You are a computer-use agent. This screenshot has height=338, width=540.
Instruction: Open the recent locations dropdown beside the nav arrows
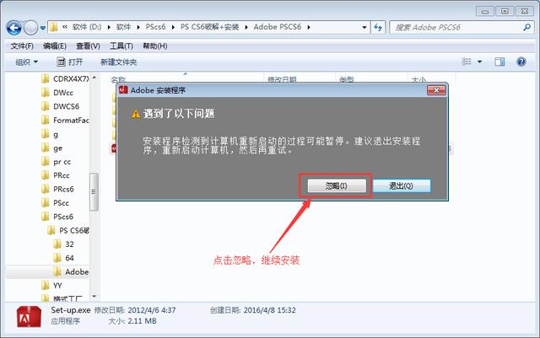tap(43, 28)
